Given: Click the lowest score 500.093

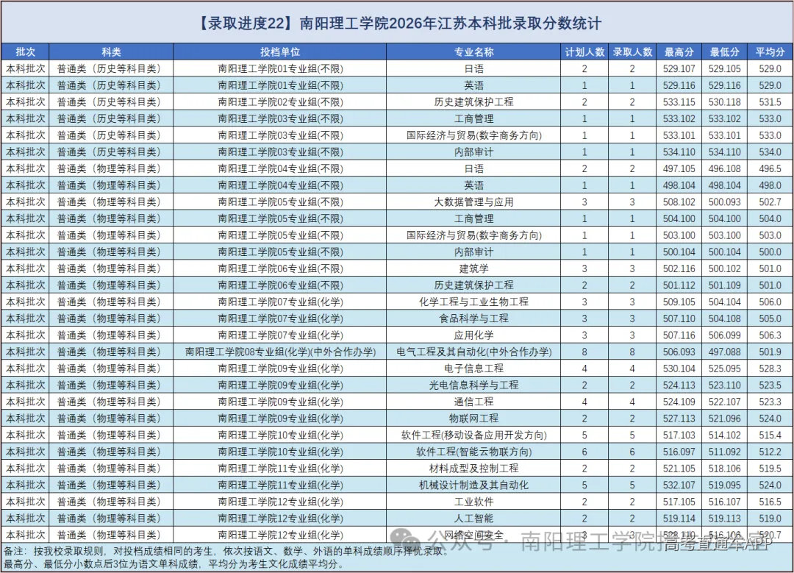Looking at the screenshot, I should point(725,202).
